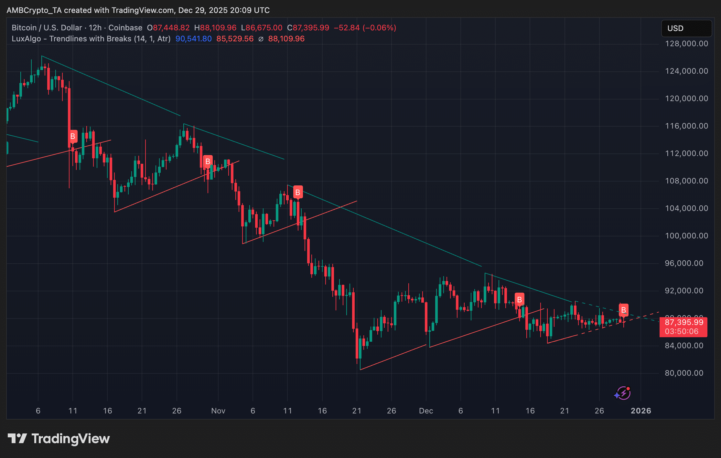The width and height of the screenshot is (721, 458).
Task: Open the USD currency selector
Action: coord(686,28)
